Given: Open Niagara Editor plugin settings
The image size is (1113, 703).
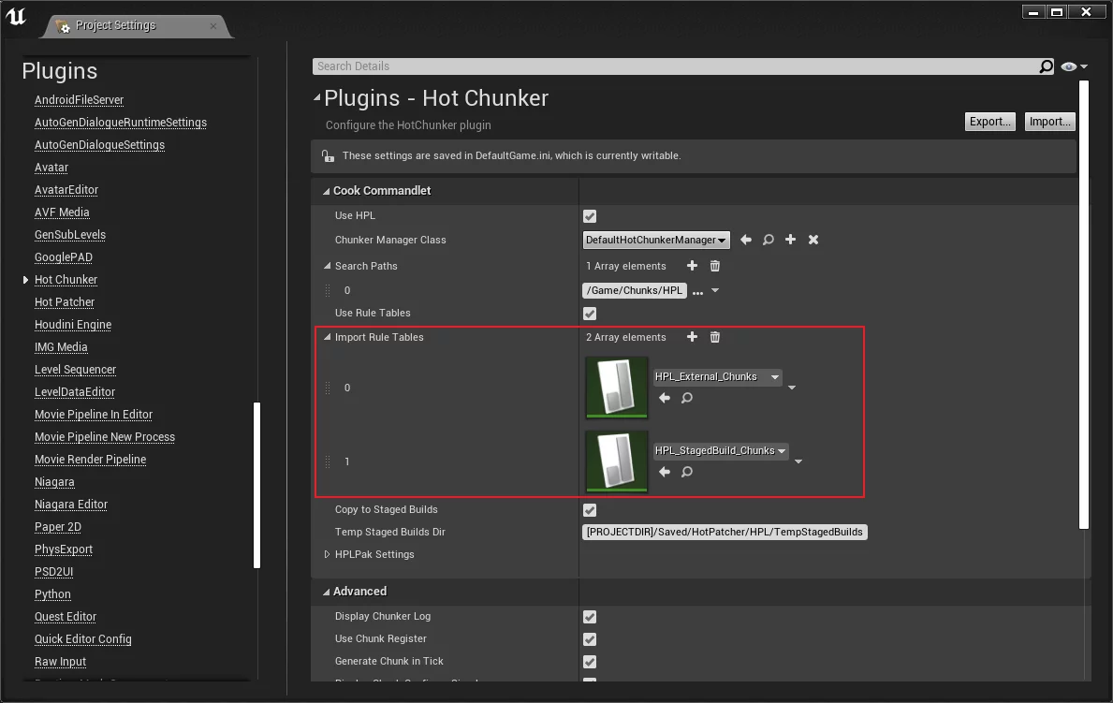Looking at the screenshot, I should pos(71,505).
